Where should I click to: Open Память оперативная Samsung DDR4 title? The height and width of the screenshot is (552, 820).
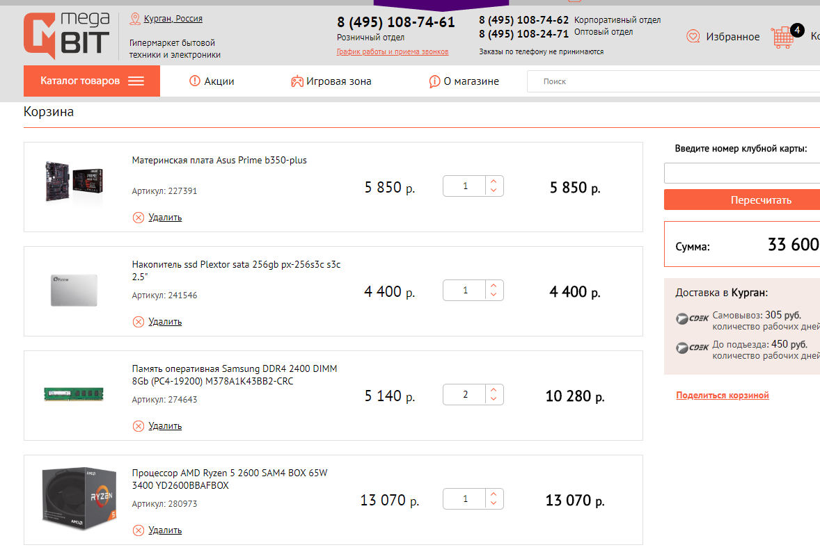(235, 375)
